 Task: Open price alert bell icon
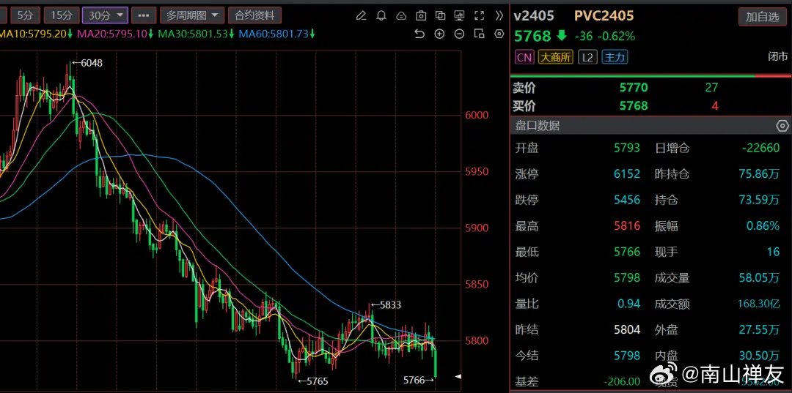coord(381,15)
